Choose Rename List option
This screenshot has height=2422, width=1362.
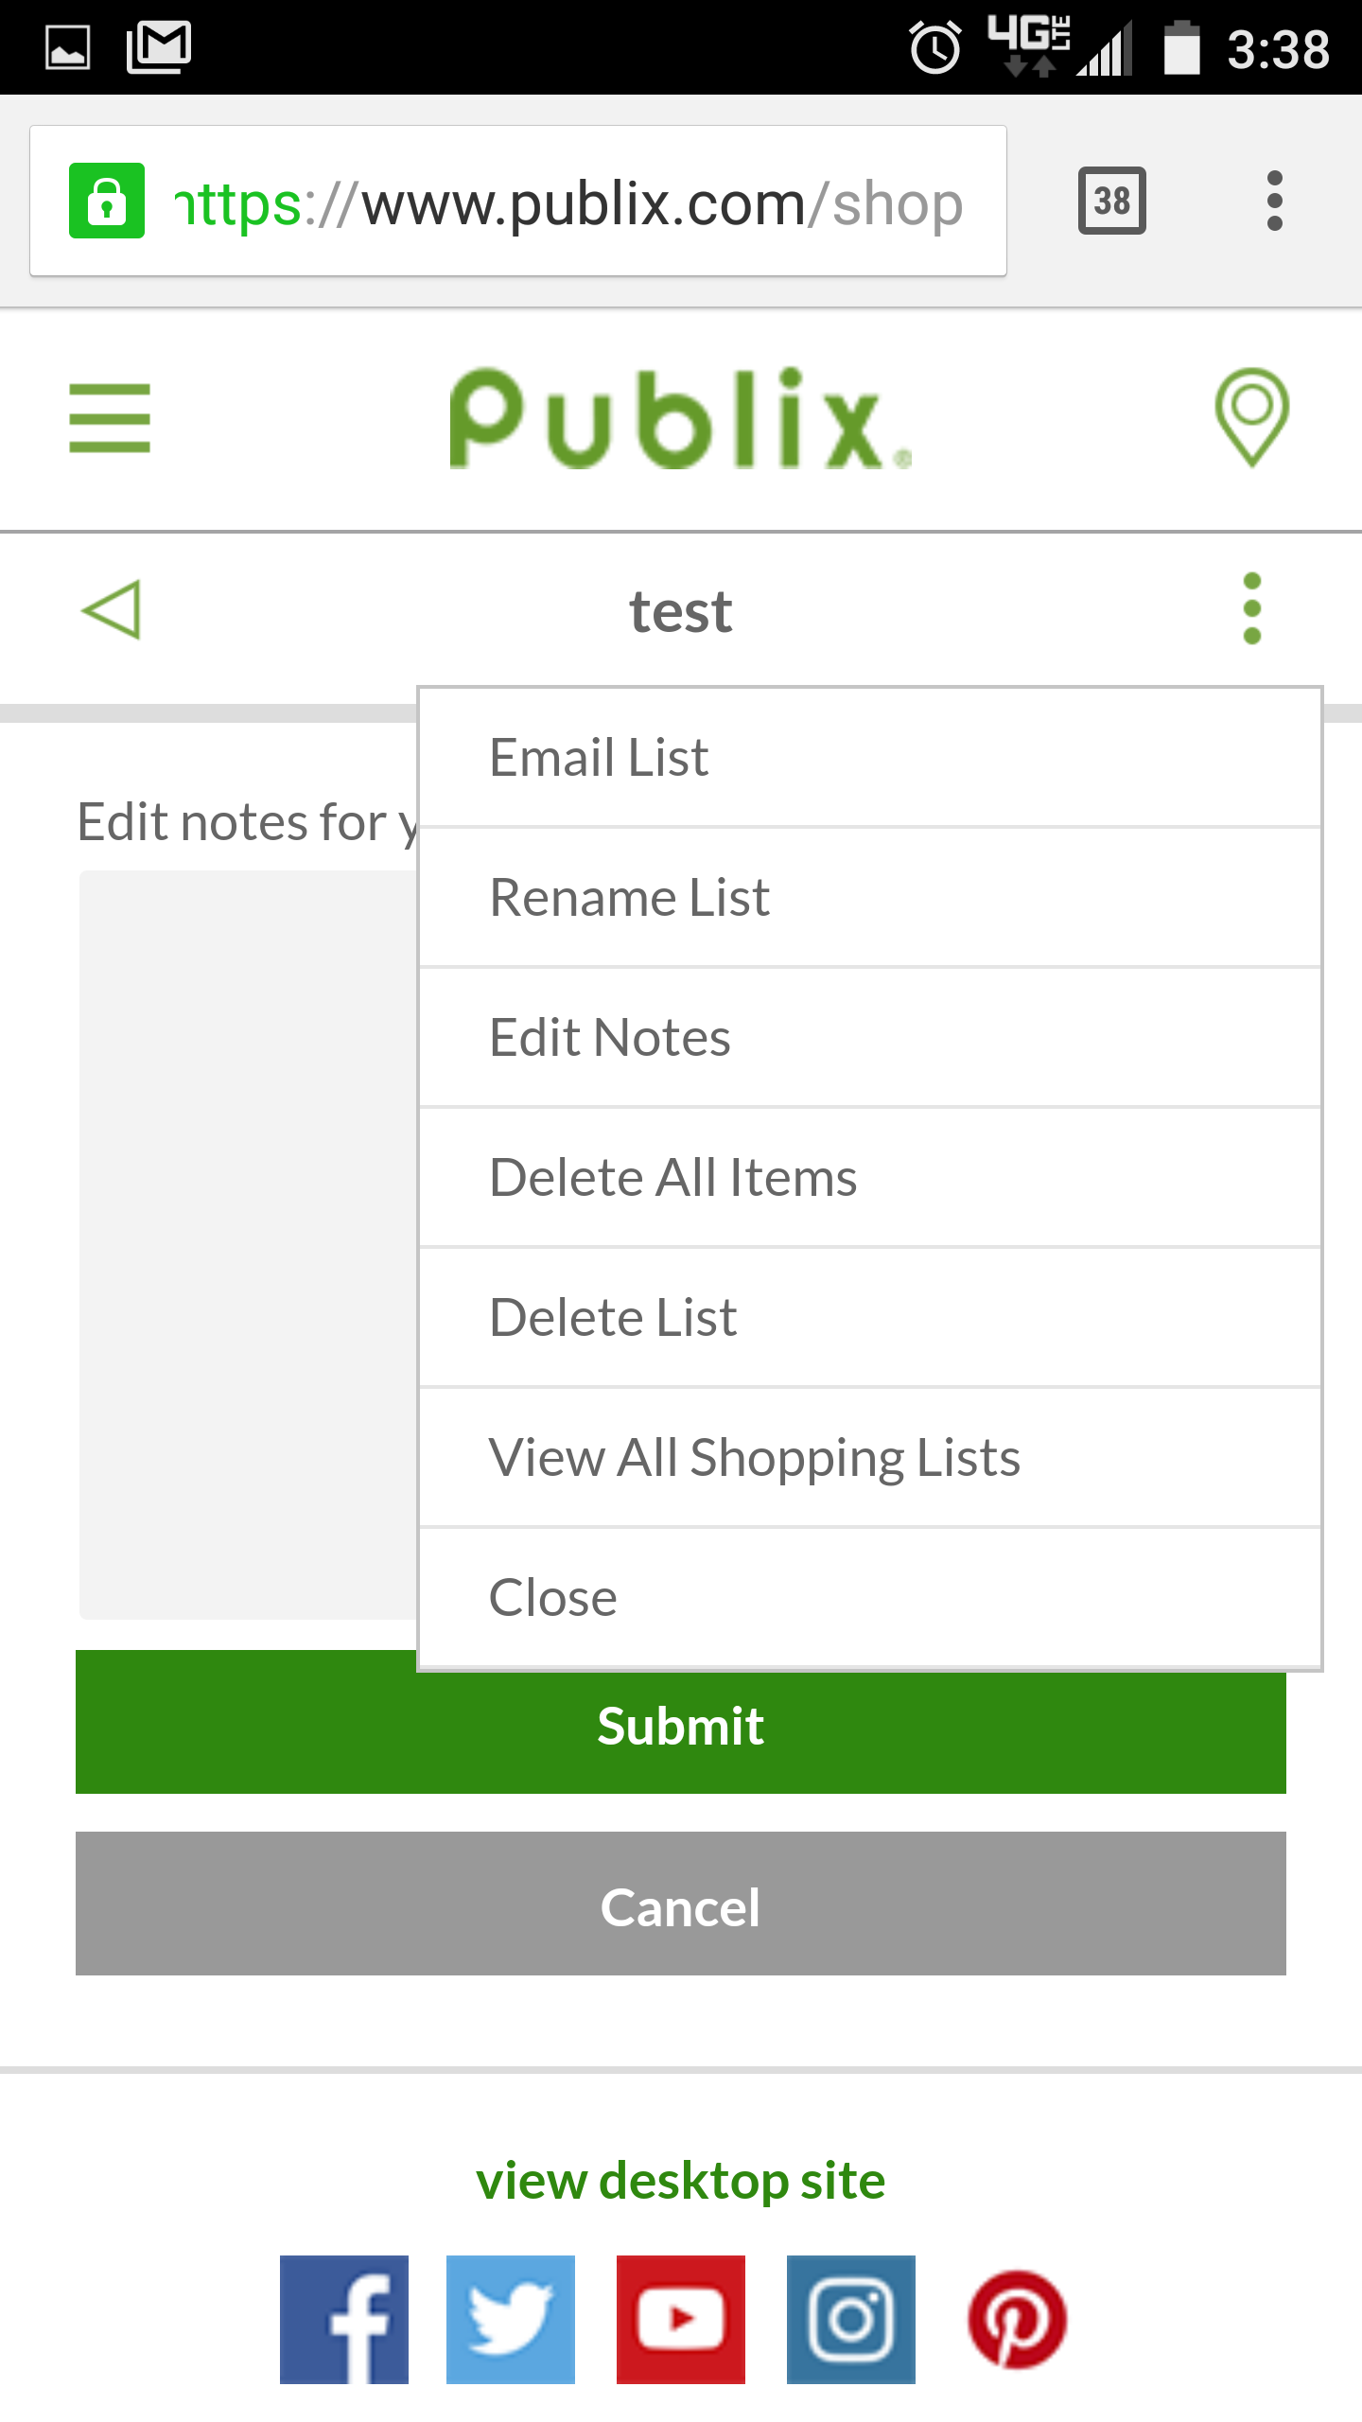coord(870,898)
